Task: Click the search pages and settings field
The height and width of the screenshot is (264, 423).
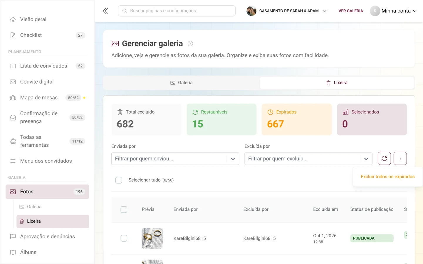Action: click(x=177, y=11)
